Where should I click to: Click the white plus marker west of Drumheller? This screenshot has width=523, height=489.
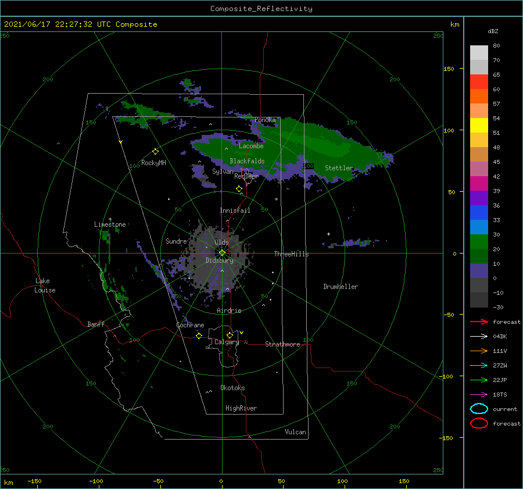pos(328,234)
